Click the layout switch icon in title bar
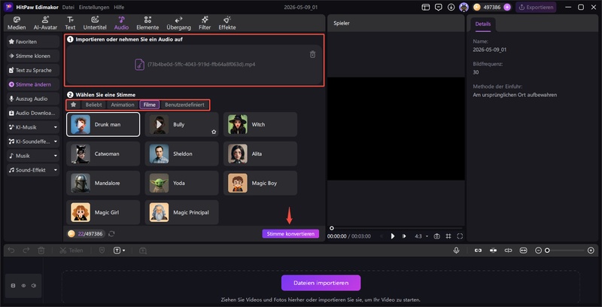 coord(425,8)
